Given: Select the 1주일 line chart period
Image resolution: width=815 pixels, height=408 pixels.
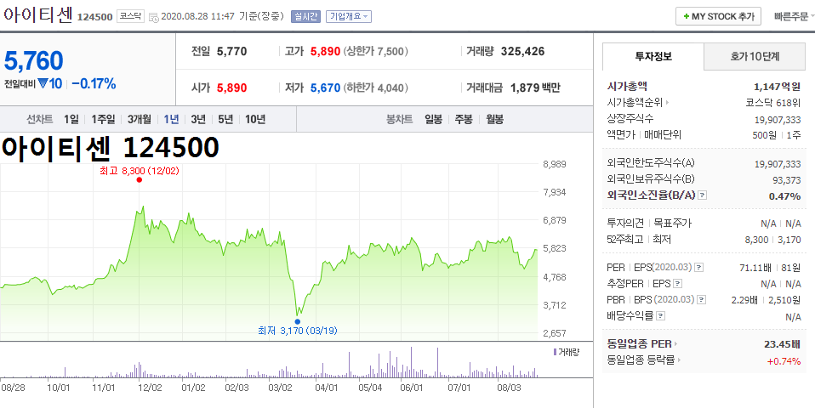Looking at the screenshot, I should click(x=103, y=119).
